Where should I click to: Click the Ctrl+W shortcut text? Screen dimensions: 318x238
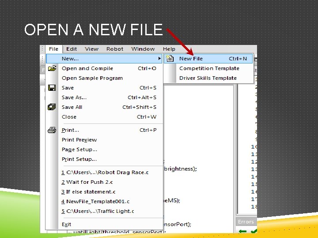point(147,117)
